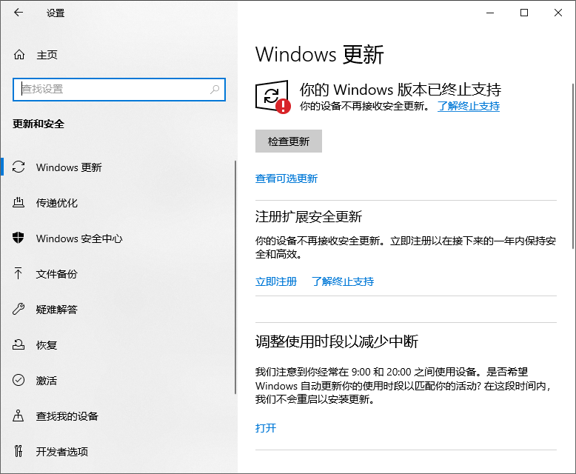Viewport: 576px width, 474px height.
Task: Focus the 查找设置 search box
Action: 119,90
